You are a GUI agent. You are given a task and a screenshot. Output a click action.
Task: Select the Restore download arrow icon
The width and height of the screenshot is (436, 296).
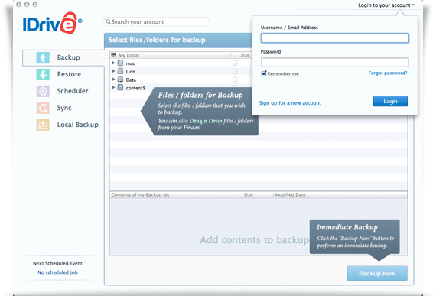tap(43, 74)
